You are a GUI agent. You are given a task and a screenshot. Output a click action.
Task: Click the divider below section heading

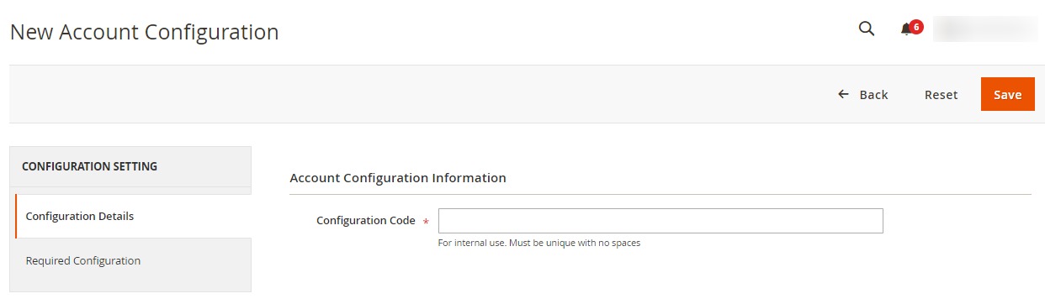[660, 194]
